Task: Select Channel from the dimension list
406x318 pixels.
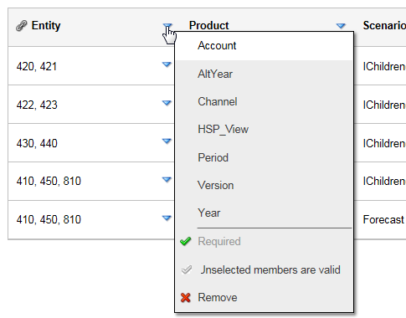Action: pos(264,101)
